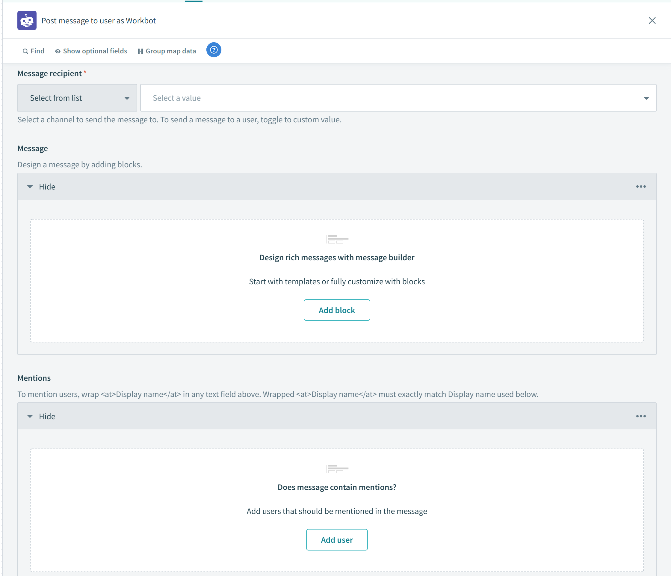Click the message builder template icon
The height and width of the screenshot is (576, 671).
tap(337, 239)
